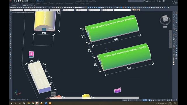
Task: Open status bar customization menu icon
Action: coord(176,100)
